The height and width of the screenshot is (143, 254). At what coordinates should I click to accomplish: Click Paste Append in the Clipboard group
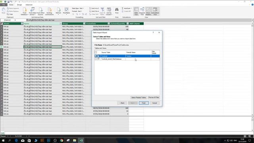(13, 8)
